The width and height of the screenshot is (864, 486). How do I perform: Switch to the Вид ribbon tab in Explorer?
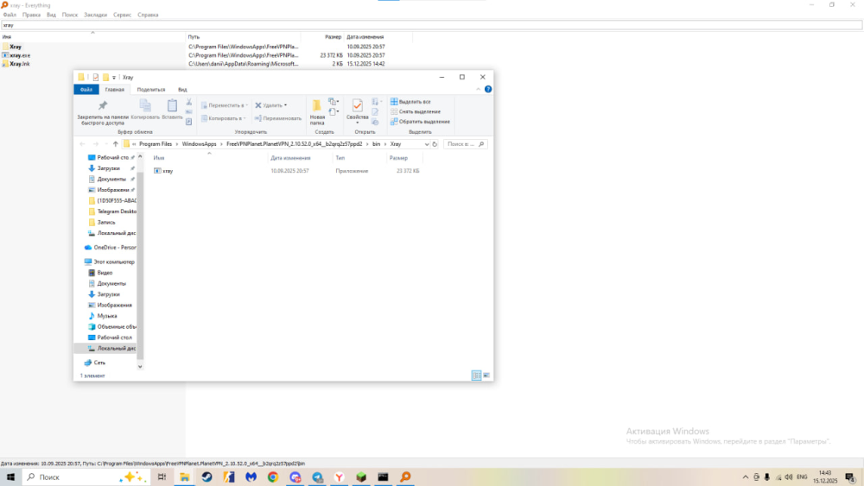tap(182, 89)
